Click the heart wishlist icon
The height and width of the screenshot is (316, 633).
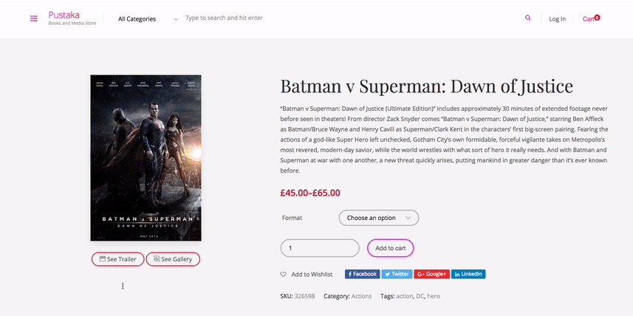pos(284,275)
